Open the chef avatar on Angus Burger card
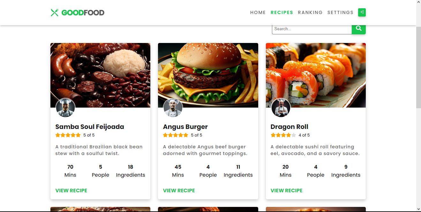The image size is (421, 212). [173, 108]
